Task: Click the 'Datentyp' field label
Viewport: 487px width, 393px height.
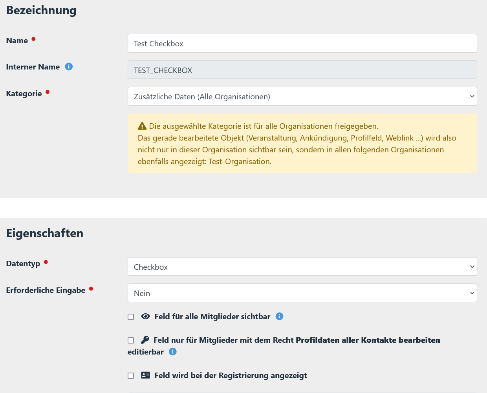Action: pos(23,263)
